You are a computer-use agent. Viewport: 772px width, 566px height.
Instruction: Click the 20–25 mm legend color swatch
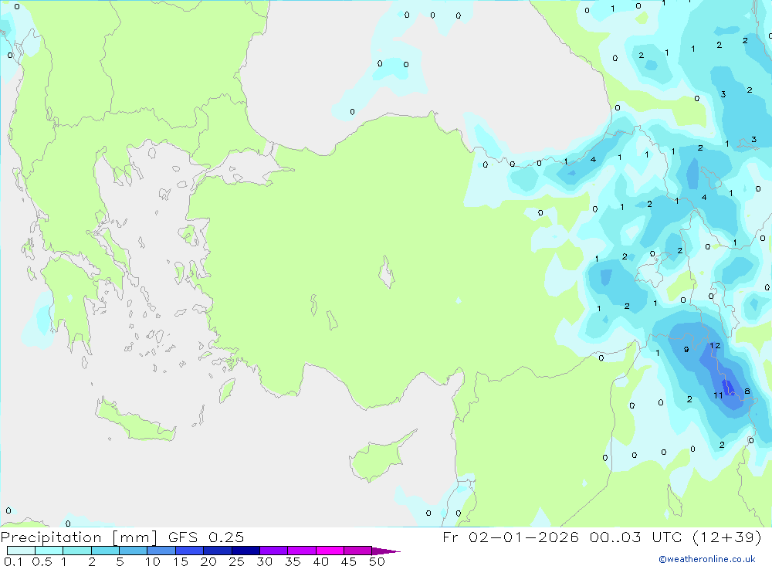[x=218, y=551]
